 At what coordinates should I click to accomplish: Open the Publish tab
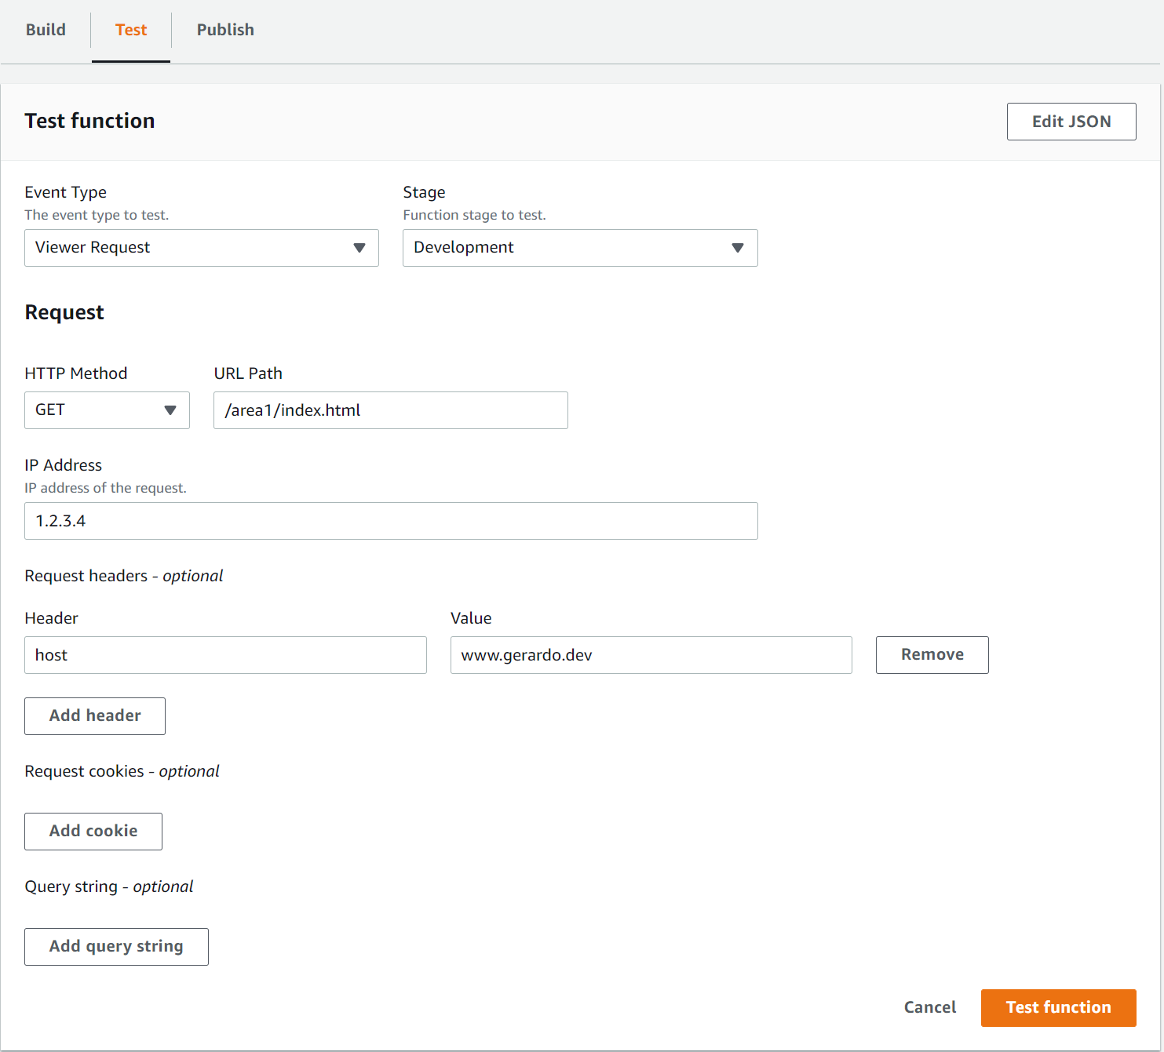coord(225,30)
